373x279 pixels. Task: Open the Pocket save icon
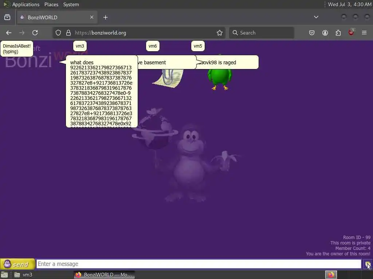(x=312, y=33)
